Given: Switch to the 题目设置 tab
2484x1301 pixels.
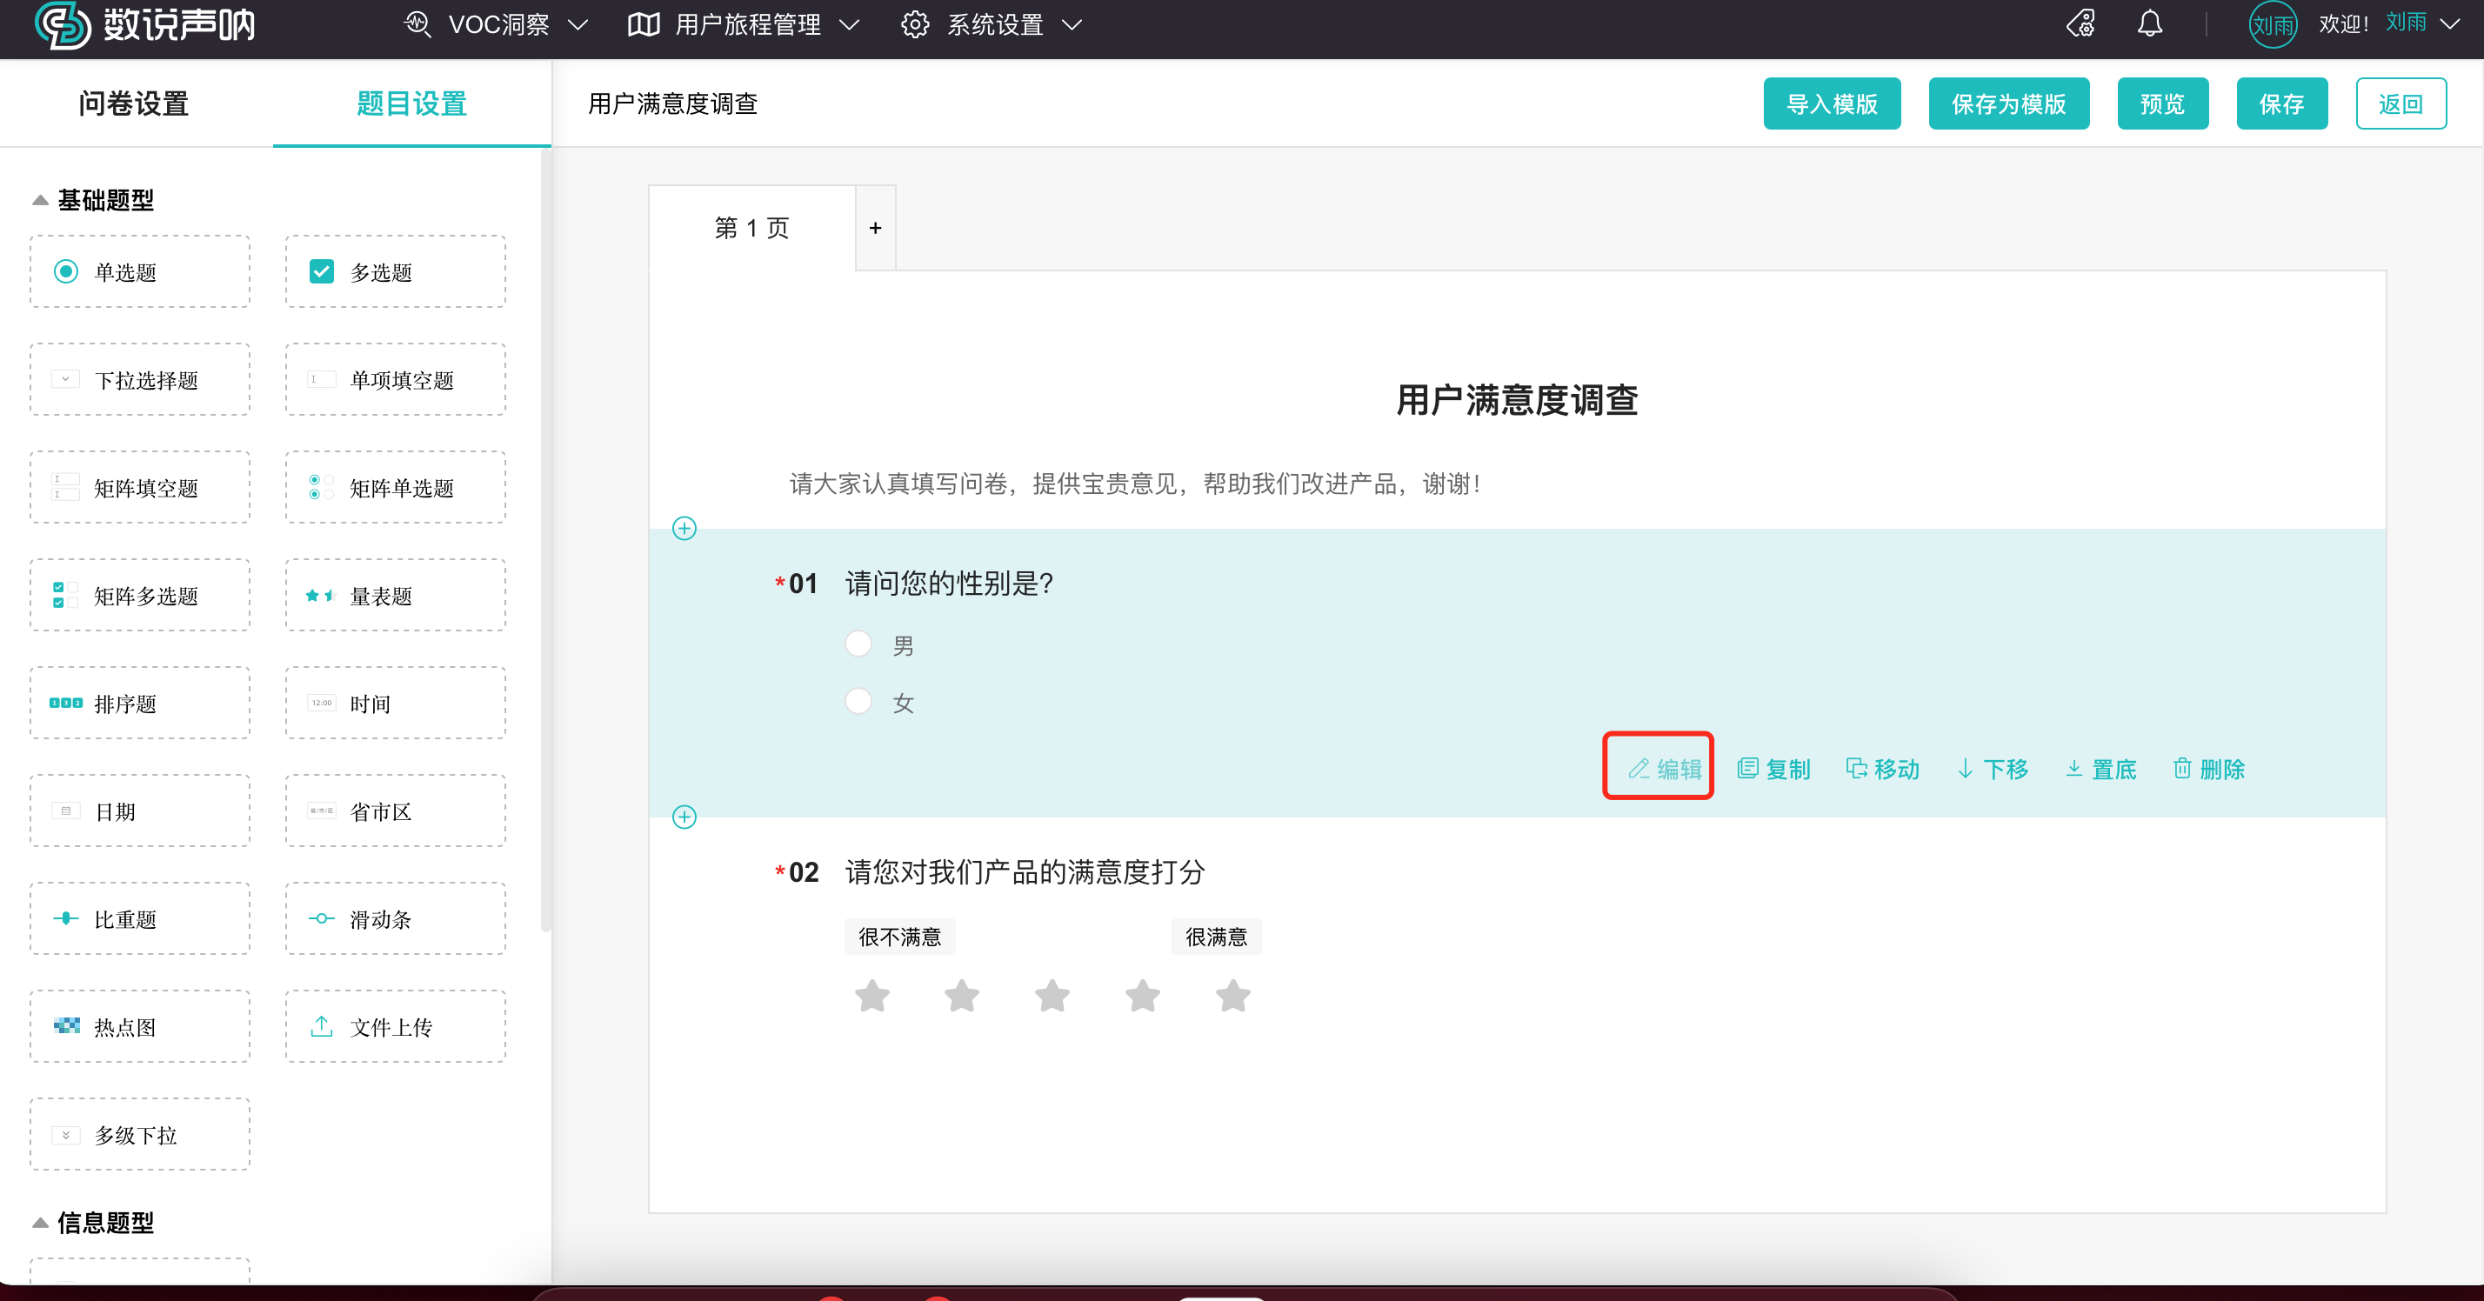Looking at the screenshot, I should (411, 103).
